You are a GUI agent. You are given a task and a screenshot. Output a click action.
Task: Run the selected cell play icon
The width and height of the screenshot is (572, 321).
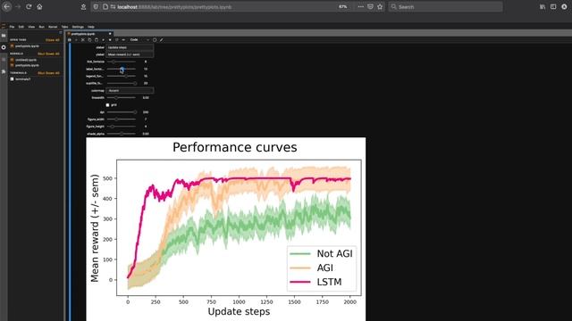point(104,39)
